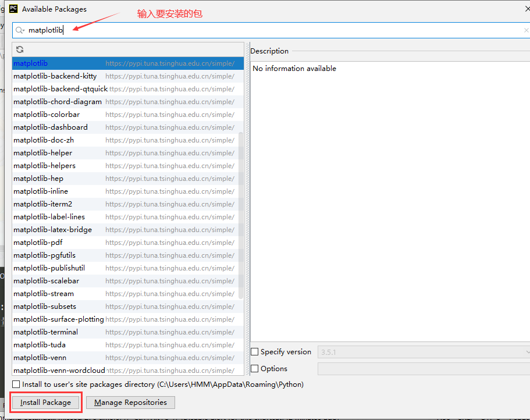This screenshot has width=530, height=420.
Task: Select matplotlib-latex-bridge package
Action: [128, 230]
